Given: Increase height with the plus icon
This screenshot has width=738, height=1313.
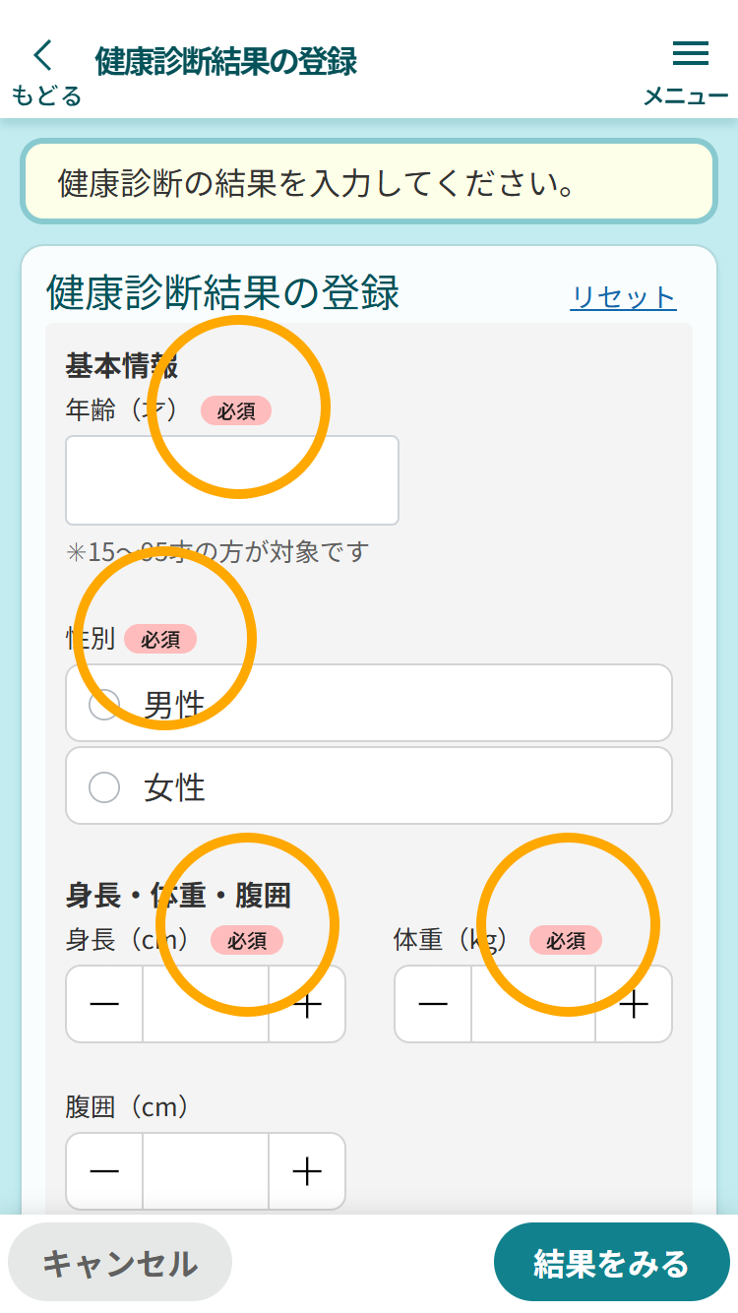Looking at the screenshot, I should coord(308,1004).
